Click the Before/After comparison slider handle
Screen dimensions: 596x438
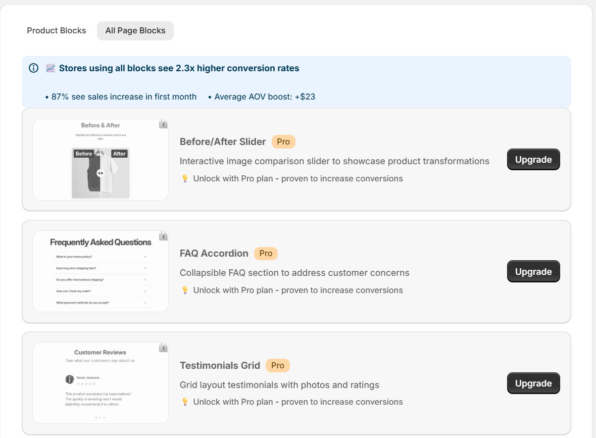pyautogui.click(x=100, y=173)
